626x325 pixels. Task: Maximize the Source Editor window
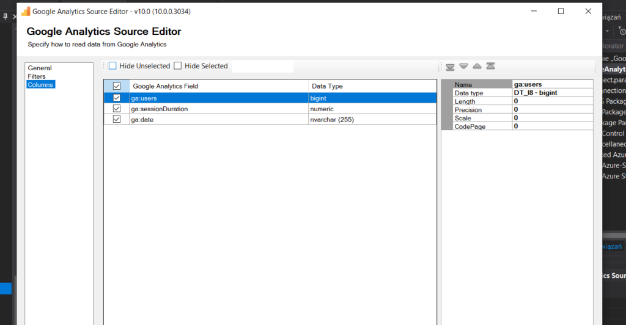561,11
